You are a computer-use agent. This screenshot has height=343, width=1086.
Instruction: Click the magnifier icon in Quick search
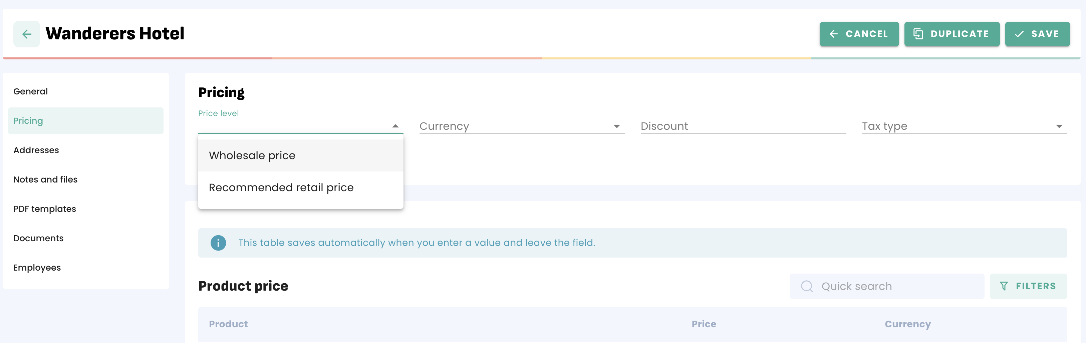[x=806, y=287]
